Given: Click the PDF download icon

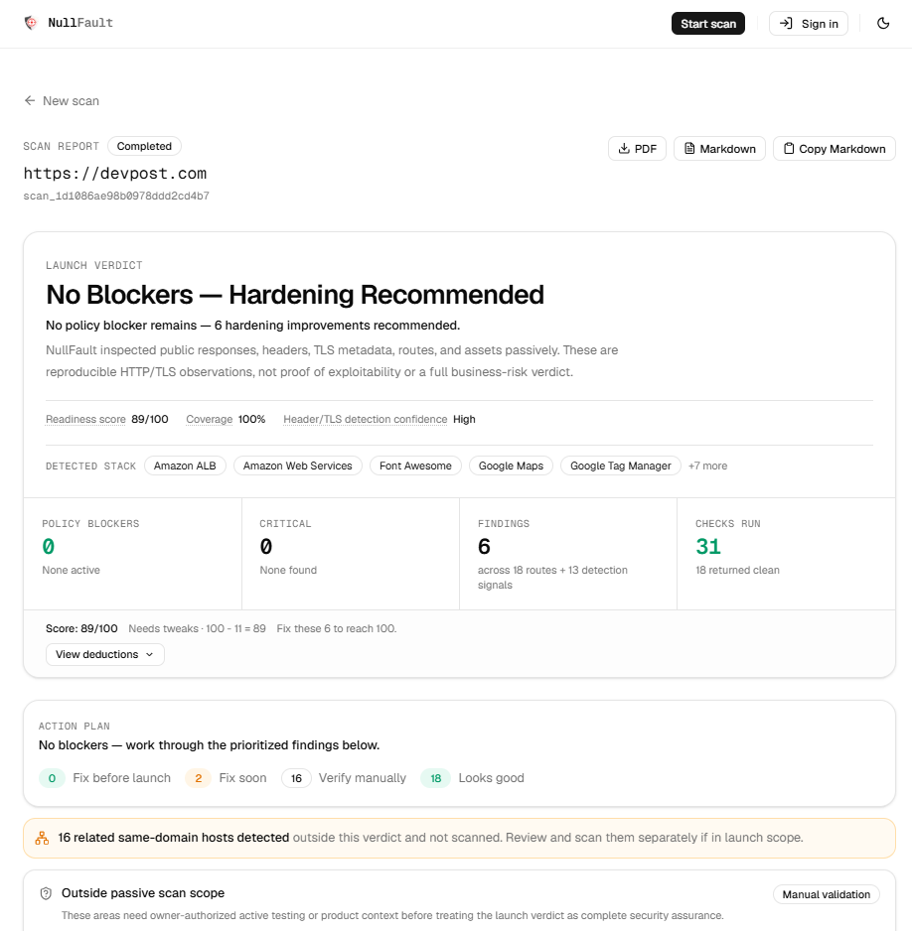Looking at the screenshot, I should coord(624,149).
